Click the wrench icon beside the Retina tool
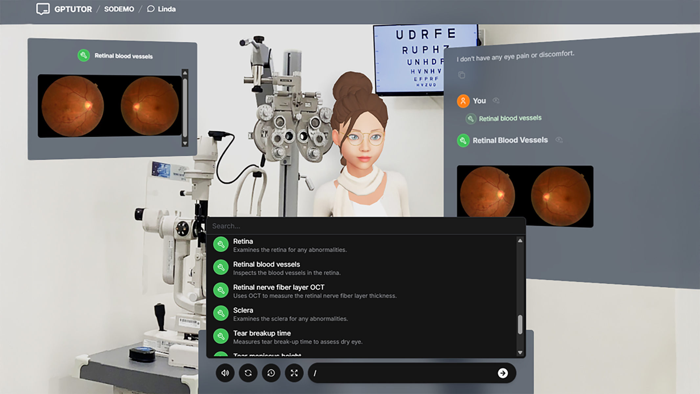 click(x=221, y=245)
